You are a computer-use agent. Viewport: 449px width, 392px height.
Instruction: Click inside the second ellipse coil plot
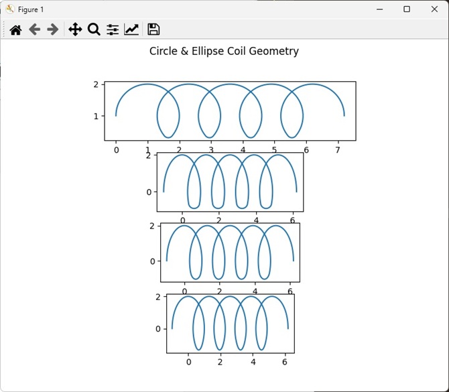pos(231,182)
